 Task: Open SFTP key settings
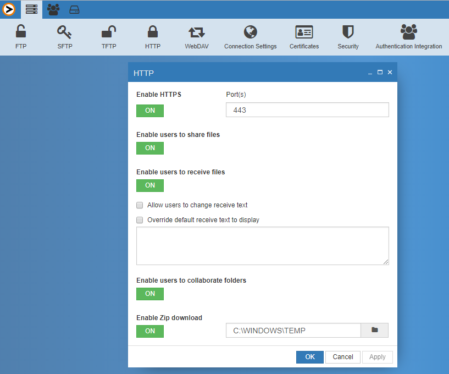(x=65, y=32)
